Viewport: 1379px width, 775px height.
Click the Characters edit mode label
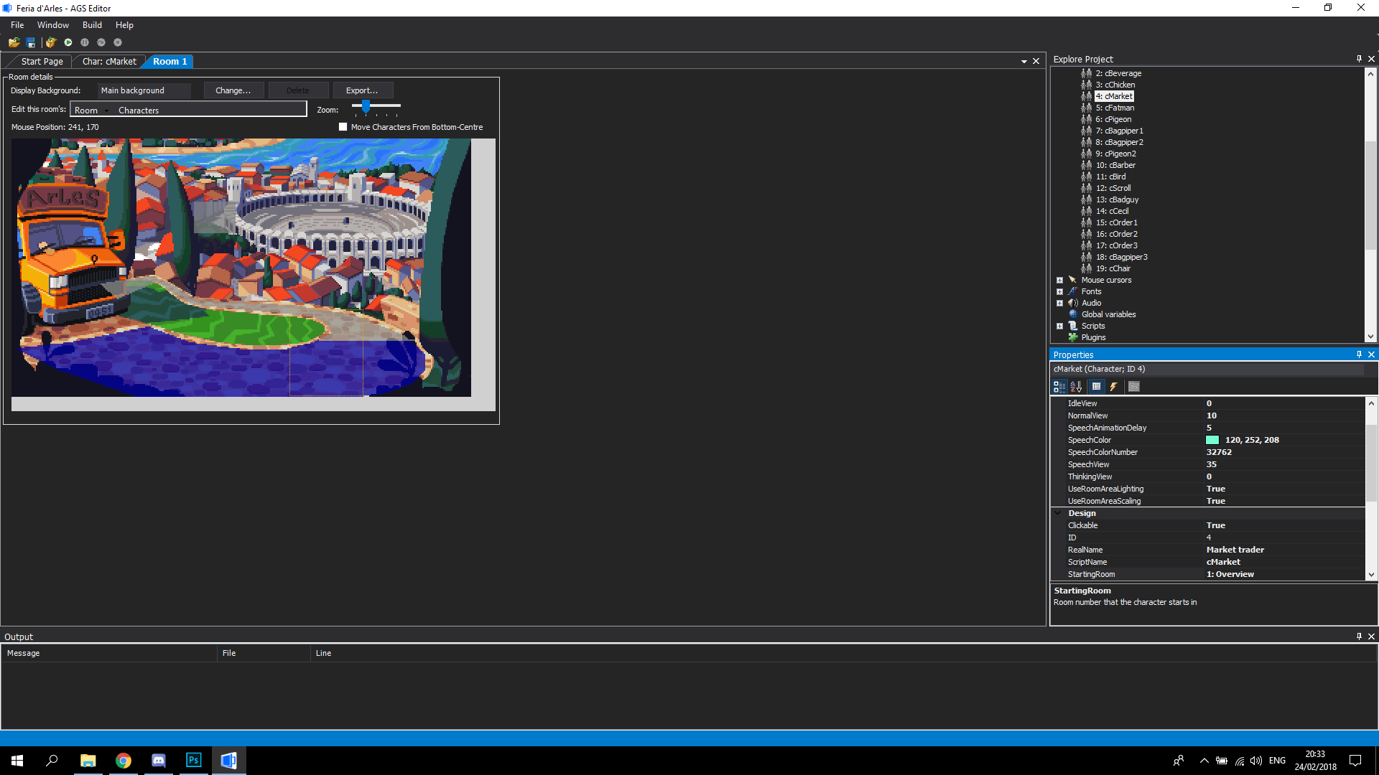coord(139,111)
